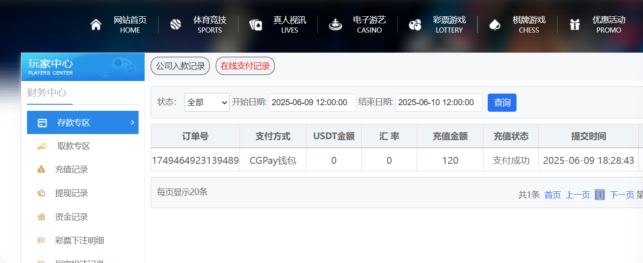Click the spade Chess games icon
This screenshot has height=263, width=643.
click(x=495, y=25)
